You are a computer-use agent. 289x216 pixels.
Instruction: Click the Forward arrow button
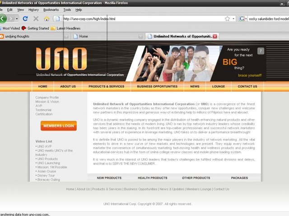tap(11, 18)
